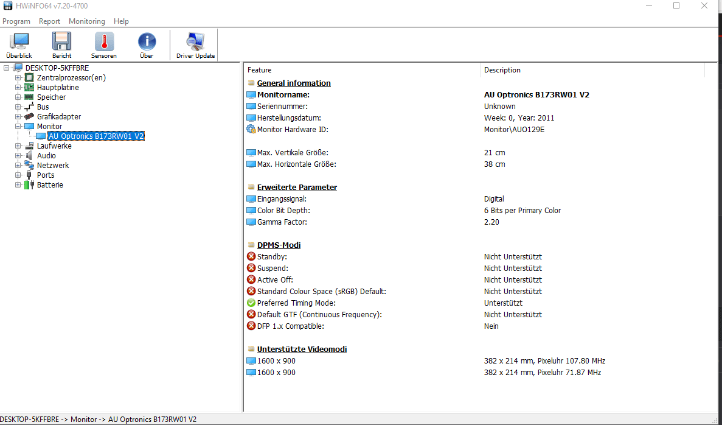Click the Laufwerke drive icon
The image size is (722, 425).
(x=29, y=146)
